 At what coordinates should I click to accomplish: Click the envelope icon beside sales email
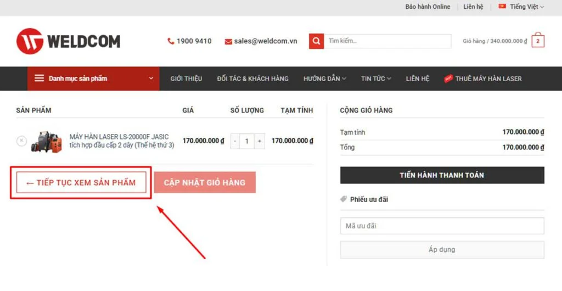click(228, 42)
